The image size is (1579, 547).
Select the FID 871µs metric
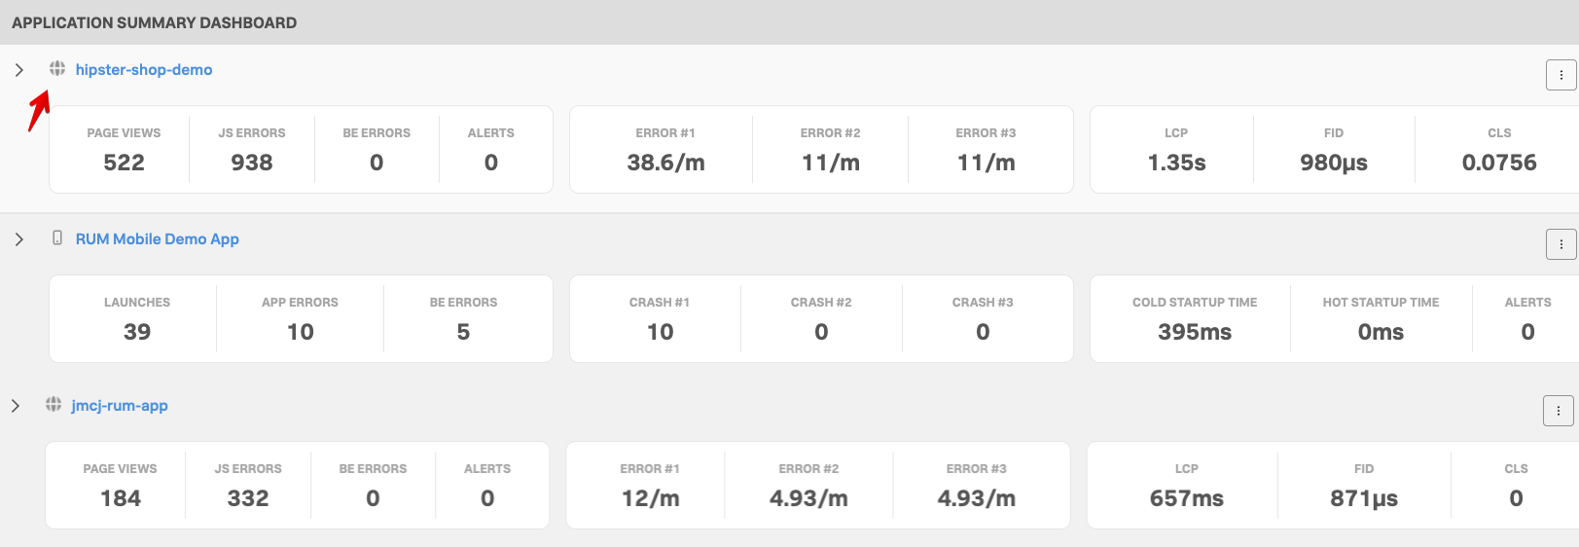pyautogui.click(x=1364, y=486)
